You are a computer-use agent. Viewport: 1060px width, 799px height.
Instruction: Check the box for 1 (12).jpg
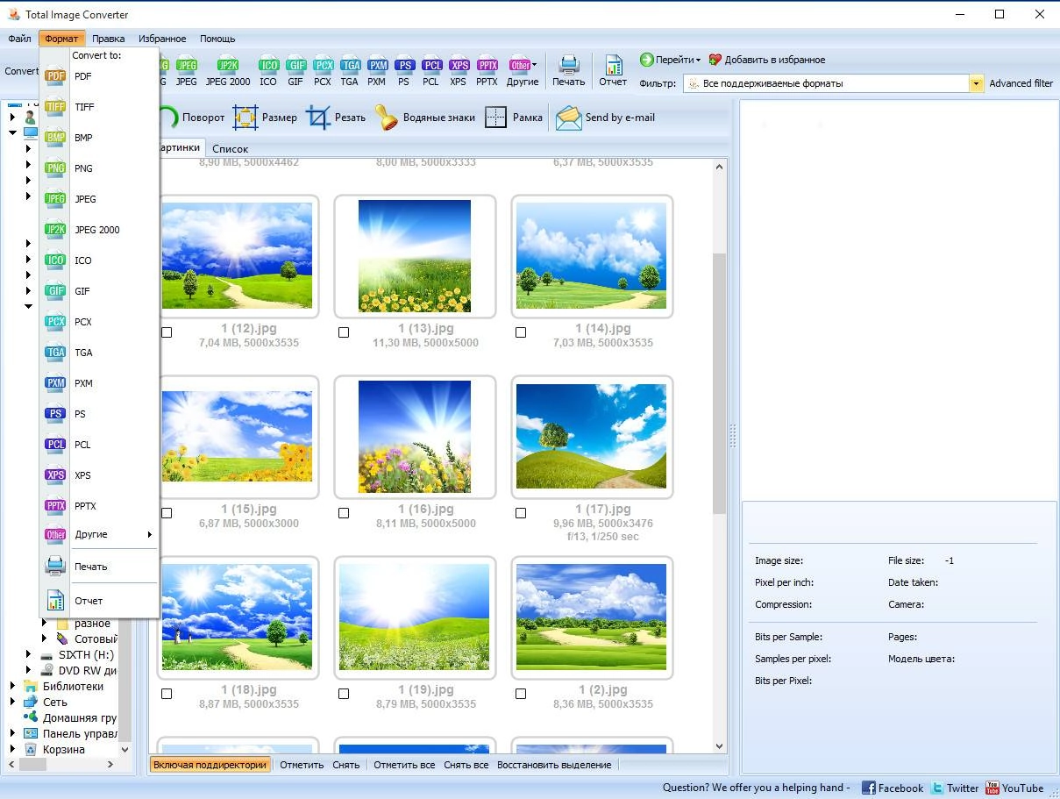(167, 332)
